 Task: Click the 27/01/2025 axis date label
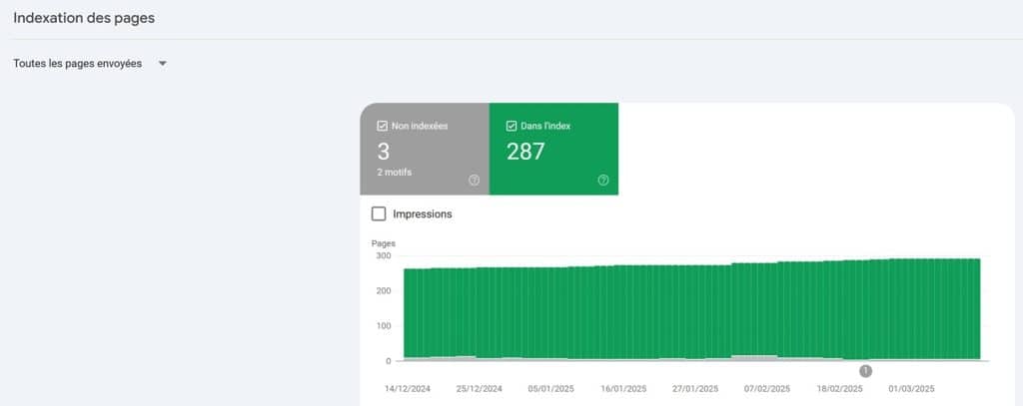[x=695, y=388]
